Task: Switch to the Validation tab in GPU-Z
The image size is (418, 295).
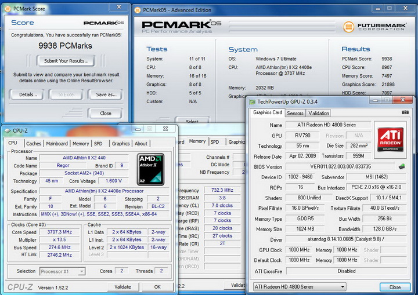Action: (318, 113)
